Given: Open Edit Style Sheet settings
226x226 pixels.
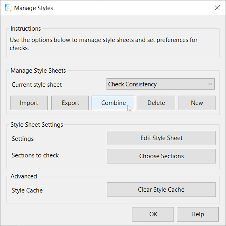Looking at the screenshot, I should pos(161,138).
